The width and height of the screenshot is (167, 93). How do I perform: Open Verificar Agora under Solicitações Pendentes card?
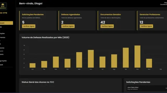click(x=29, y=26)
